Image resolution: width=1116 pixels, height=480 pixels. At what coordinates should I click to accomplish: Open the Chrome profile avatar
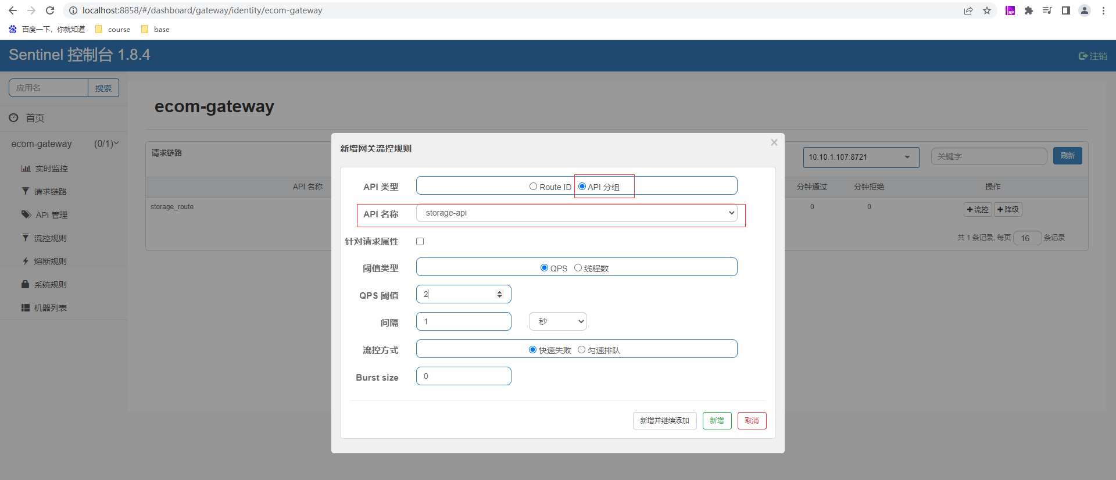(1085, 10)
